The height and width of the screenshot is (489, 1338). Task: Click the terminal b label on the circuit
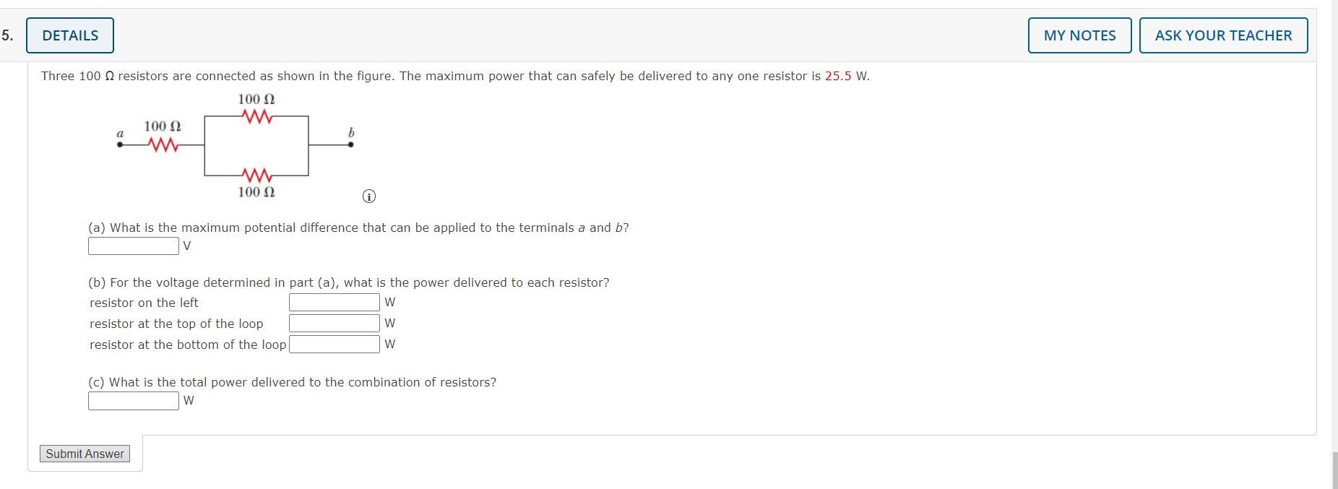click(351, 132)
